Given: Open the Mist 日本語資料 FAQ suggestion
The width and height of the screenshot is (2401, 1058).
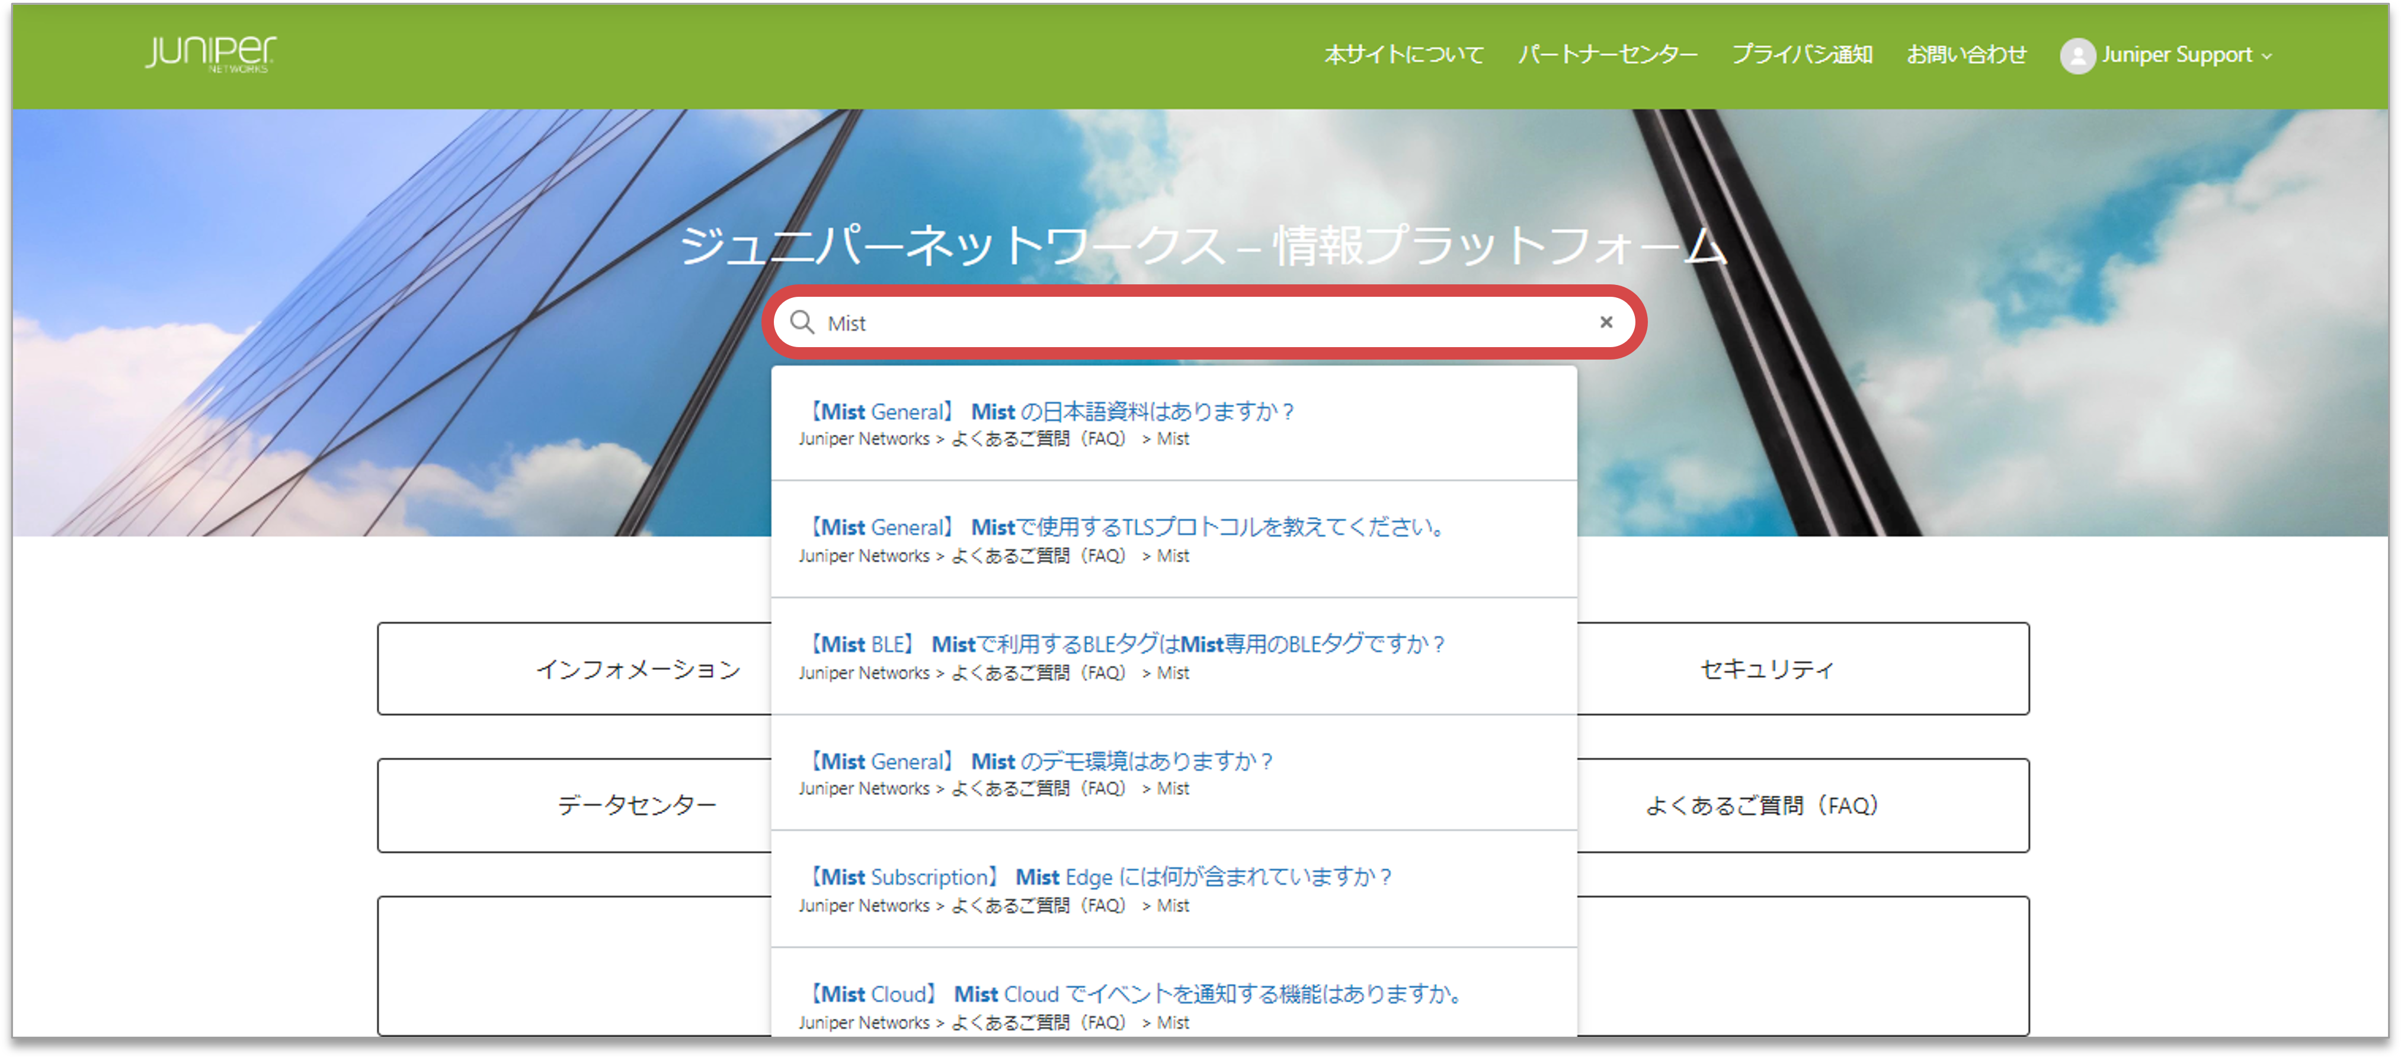Looking at the screenshot, I should [x=1051, y=411].
